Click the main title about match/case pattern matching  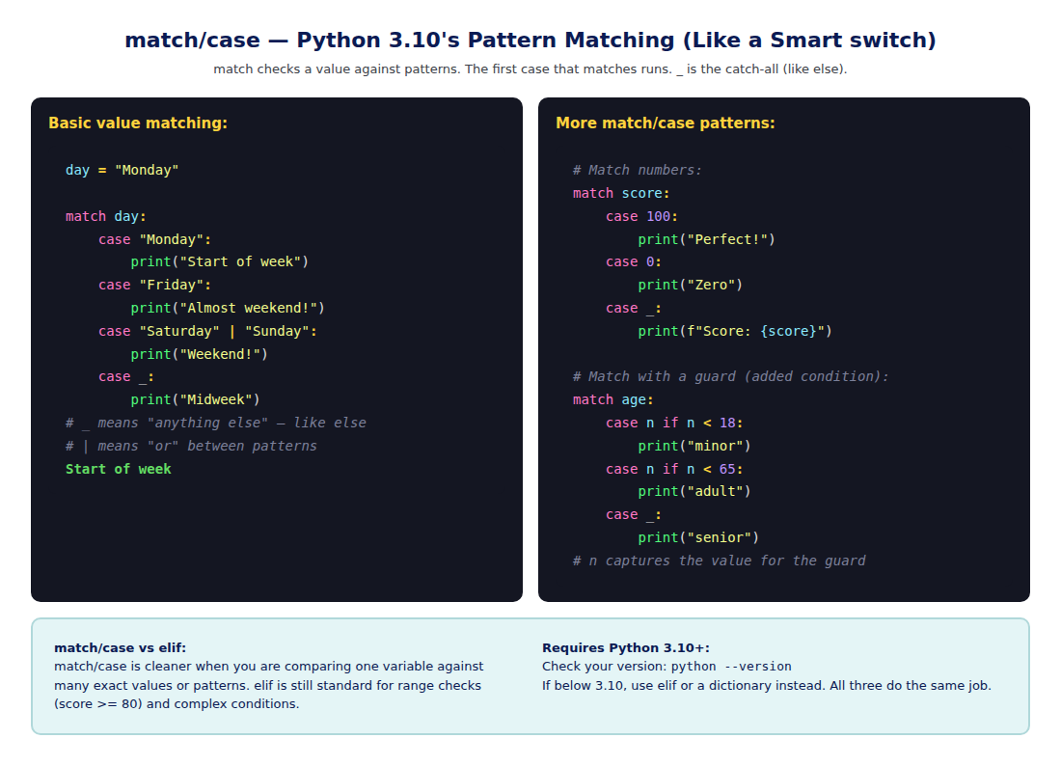pyautogui.click(x=530, y=40)
